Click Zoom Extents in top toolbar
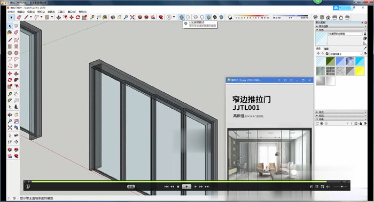 point(132,18)
